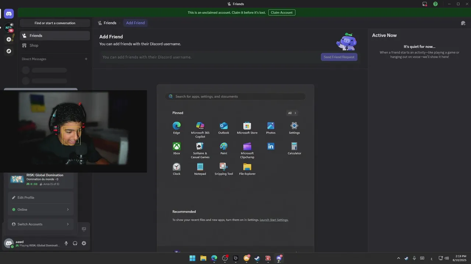Open Photos app
Viewport: 471px width, 264px height.
pos(271,128)
